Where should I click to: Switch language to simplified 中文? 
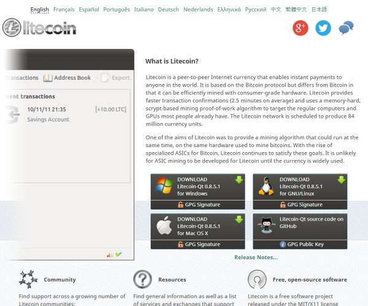(276, 10)
